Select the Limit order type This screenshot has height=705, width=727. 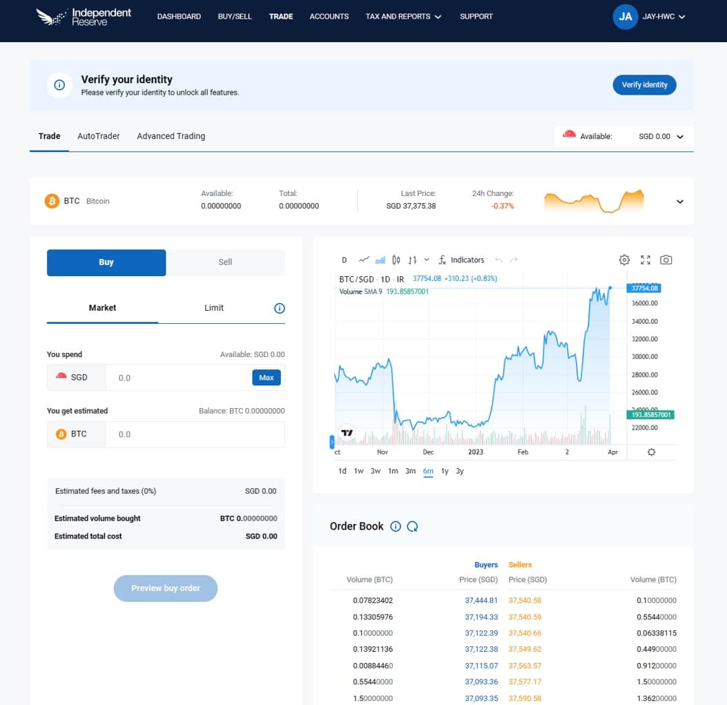[214, 308]
